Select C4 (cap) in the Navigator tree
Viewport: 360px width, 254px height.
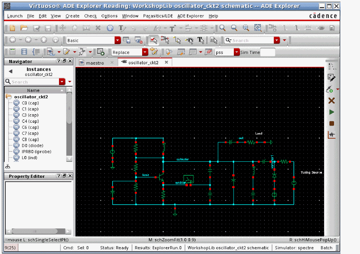coord(30,121)
